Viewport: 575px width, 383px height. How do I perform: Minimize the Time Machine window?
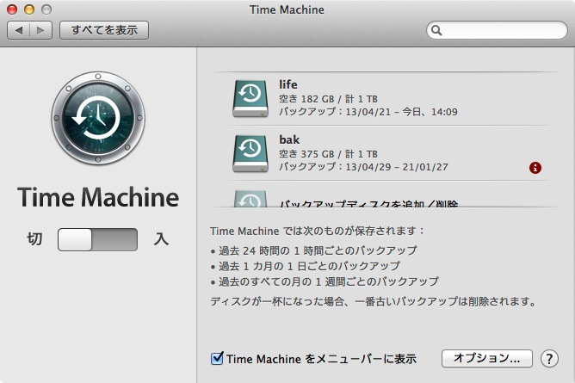tap(28, 9)
